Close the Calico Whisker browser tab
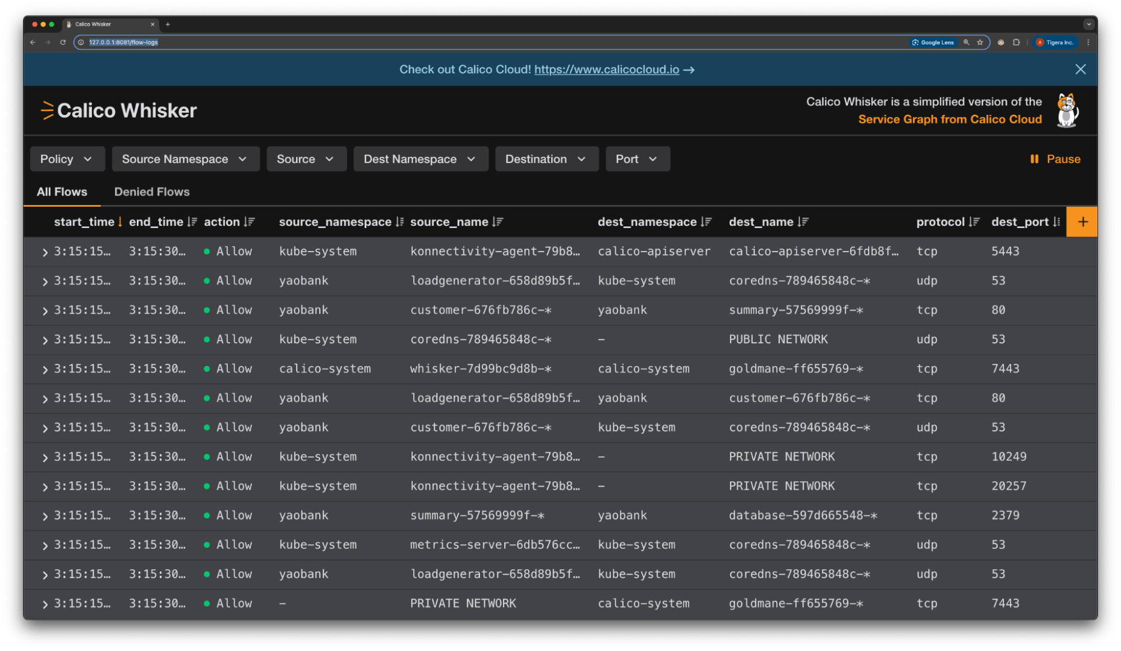Image resolution: width=1121 pixels, height=651 pixels. tap(153, 24)
